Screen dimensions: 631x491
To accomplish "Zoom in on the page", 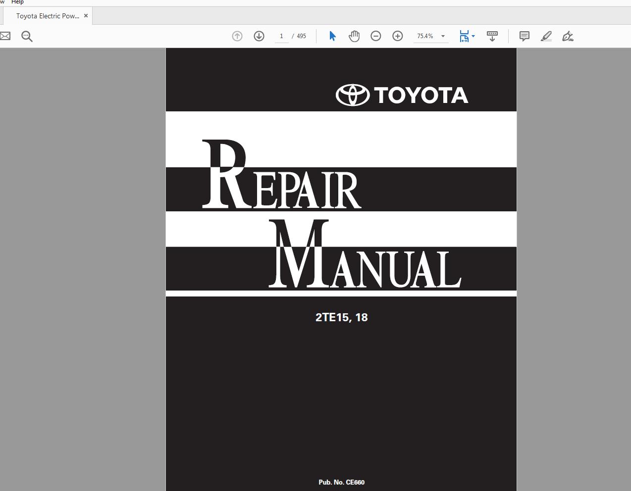I will (397, 36).
